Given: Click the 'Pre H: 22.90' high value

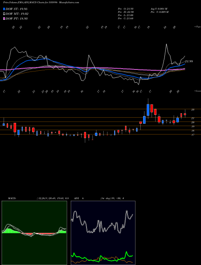Looking at the screenshot, I should click(x=125, y=12).
